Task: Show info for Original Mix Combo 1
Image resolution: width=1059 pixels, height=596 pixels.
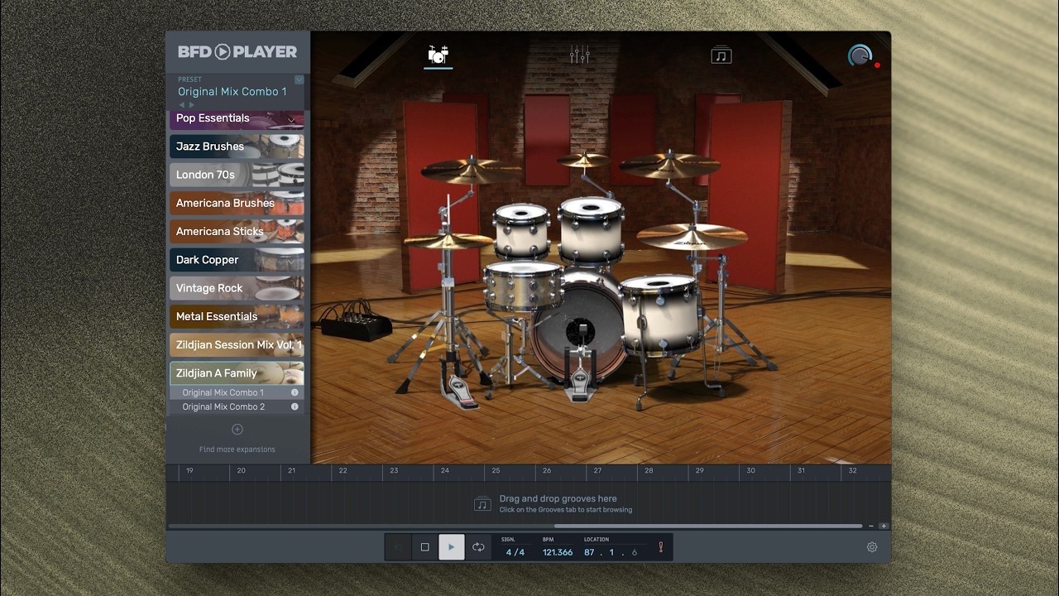Action: point(295,392)
